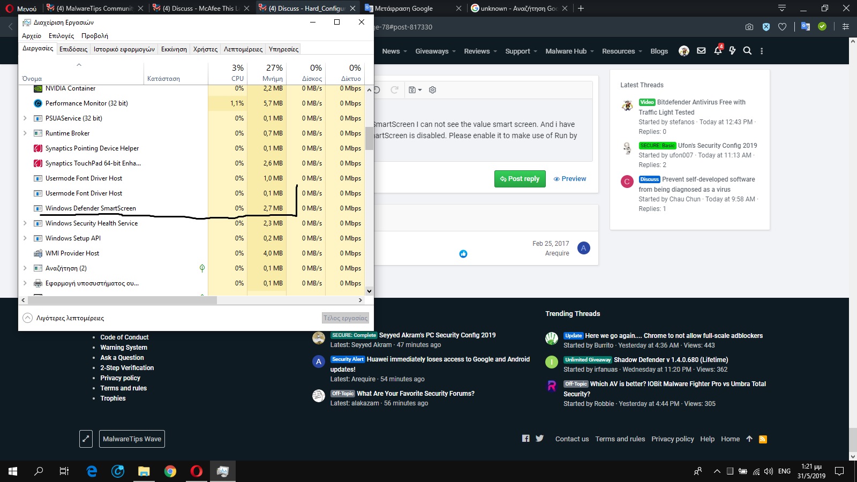Click the expand width toggle icon in footer
This screenshot has width=857, height=482.
click(86, 439)
